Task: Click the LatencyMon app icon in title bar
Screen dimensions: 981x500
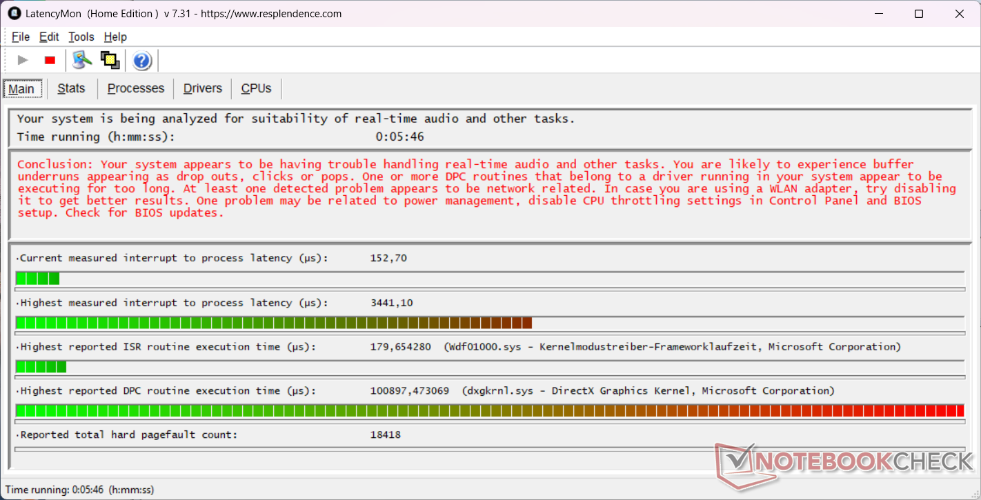Action: point(14,14)
